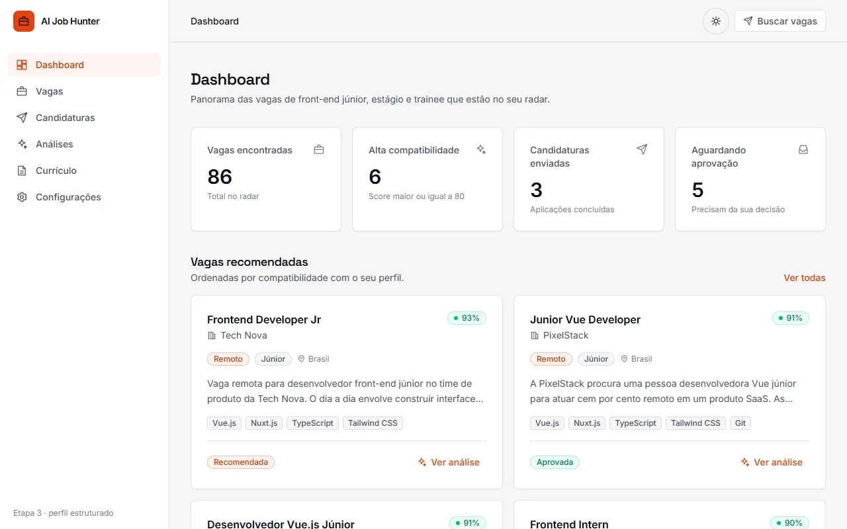847x529 pixels.
Task: Click inbox icon on Aguardando aprovação card
Action: pyautogui.click(x=803, y=149)
